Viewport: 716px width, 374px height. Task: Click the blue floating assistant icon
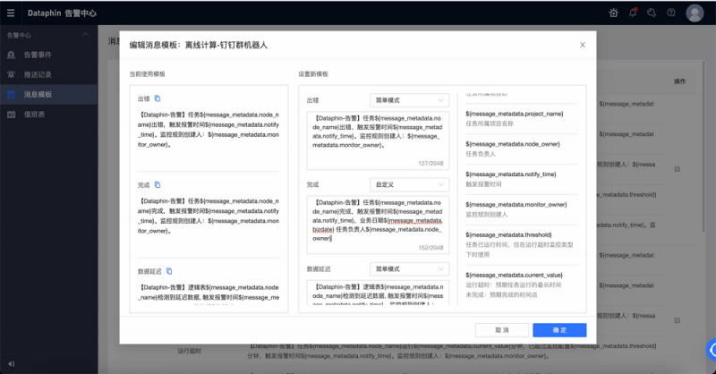710,349
